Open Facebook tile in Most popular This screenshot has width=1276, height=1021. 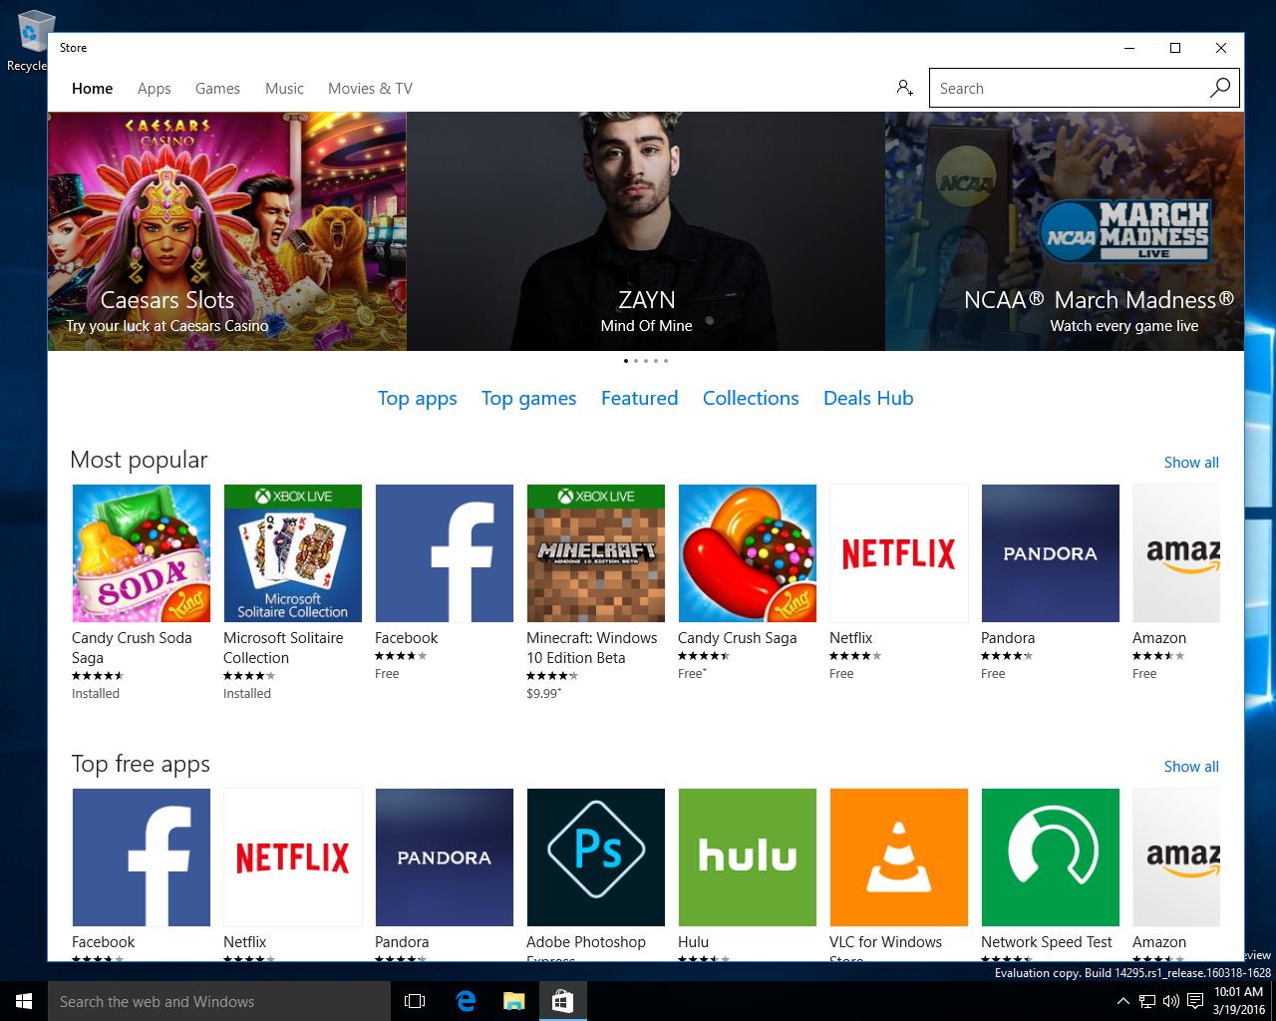(x=445, y=553)
